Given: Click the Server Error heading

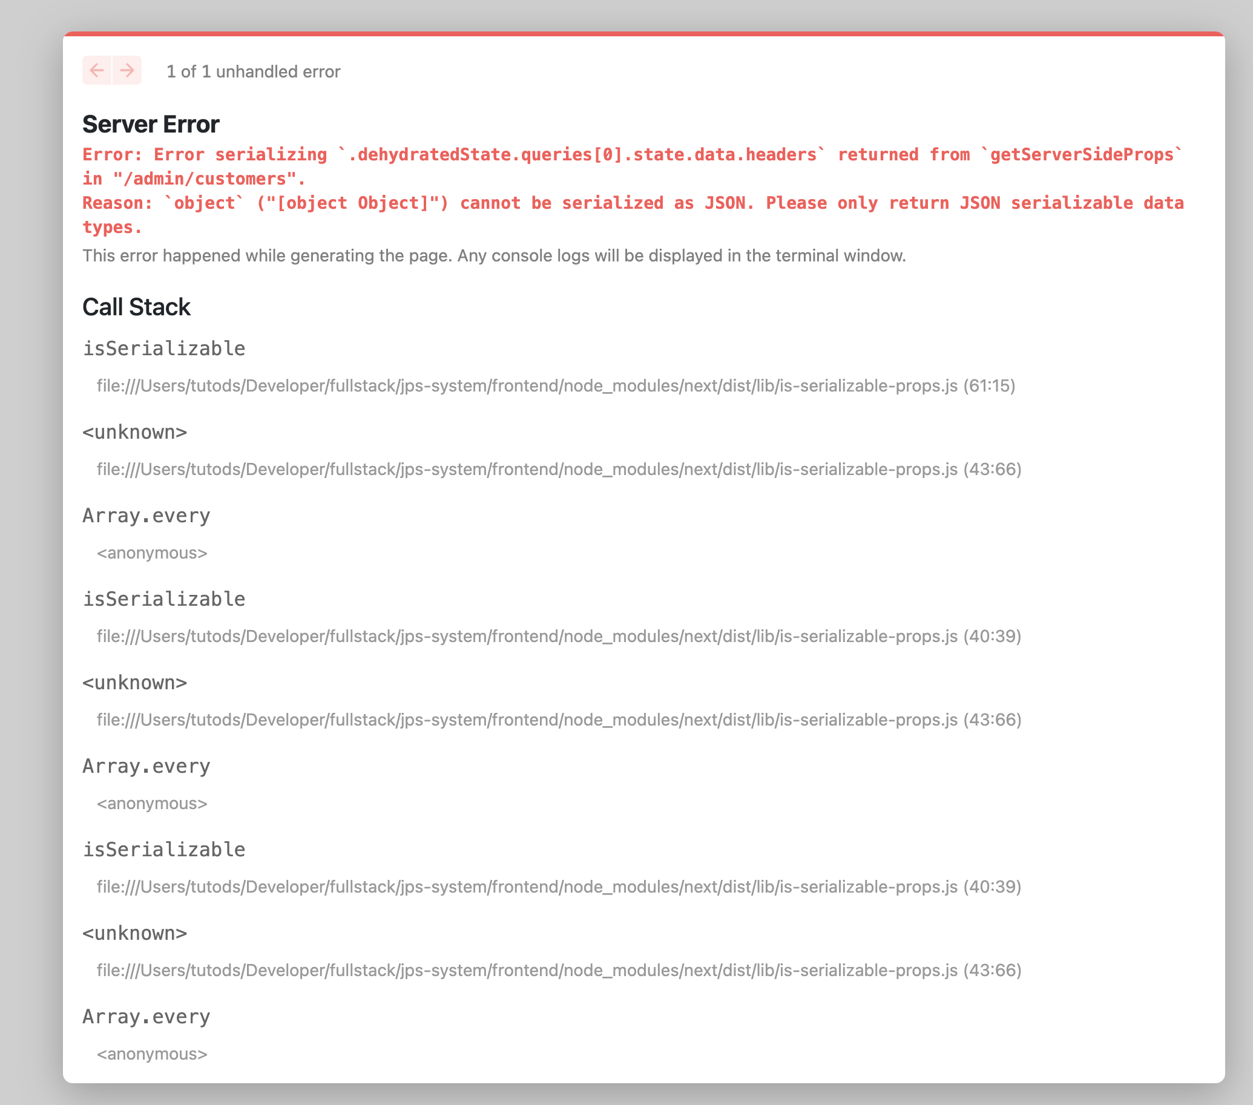Looking at the screenshot, I should pyautogui.click(x=151, y=125).
